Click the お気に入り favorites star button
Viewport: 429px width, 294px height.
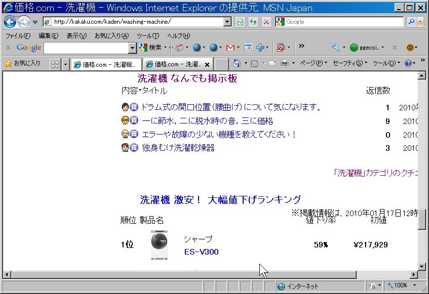pos(22,63)
